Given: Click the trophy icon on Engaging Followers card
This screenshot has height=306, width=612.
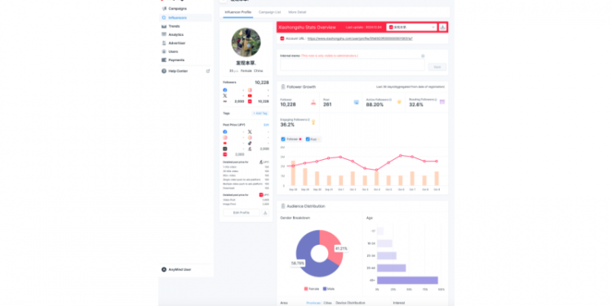Looking at the screenshot, I should (x=313, y=122).
